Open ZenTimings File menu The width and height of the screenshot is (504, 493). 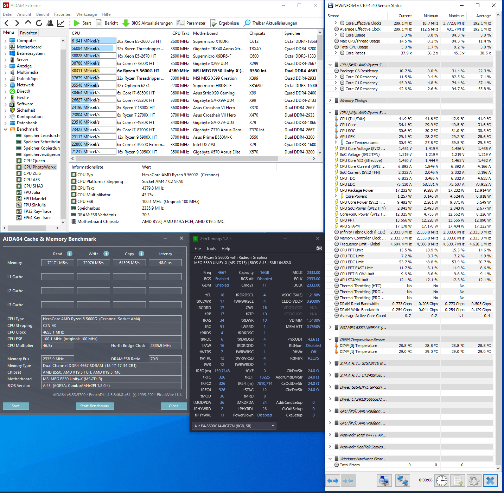[x=198, y=248]
